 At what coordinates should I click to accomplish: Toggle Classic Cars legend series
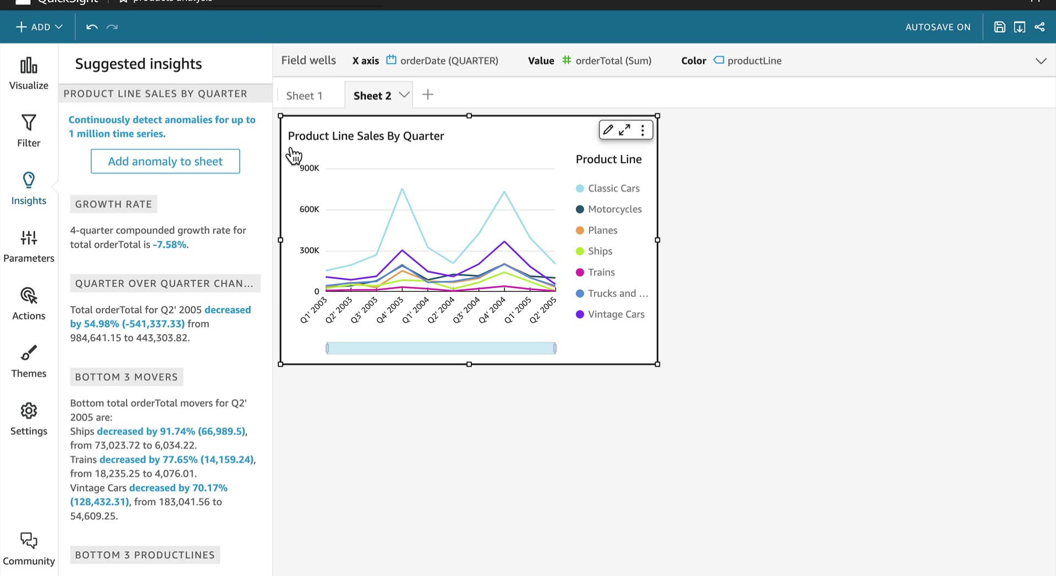pyautogui.click(x=608, y=189)
